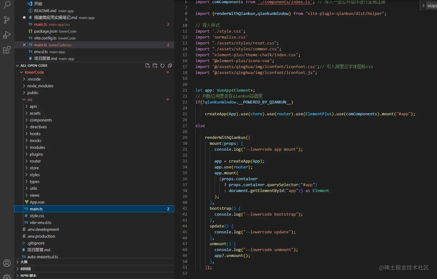Switch to main.ts main-app\src open editor

point(94,25)
